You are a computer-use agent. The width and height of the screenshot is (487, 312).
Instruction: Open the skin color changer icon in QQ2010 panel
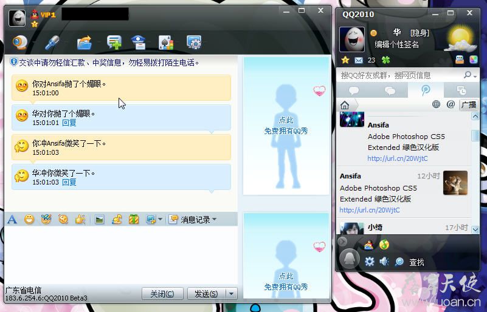pyautogui.click(x=474, y=59)
